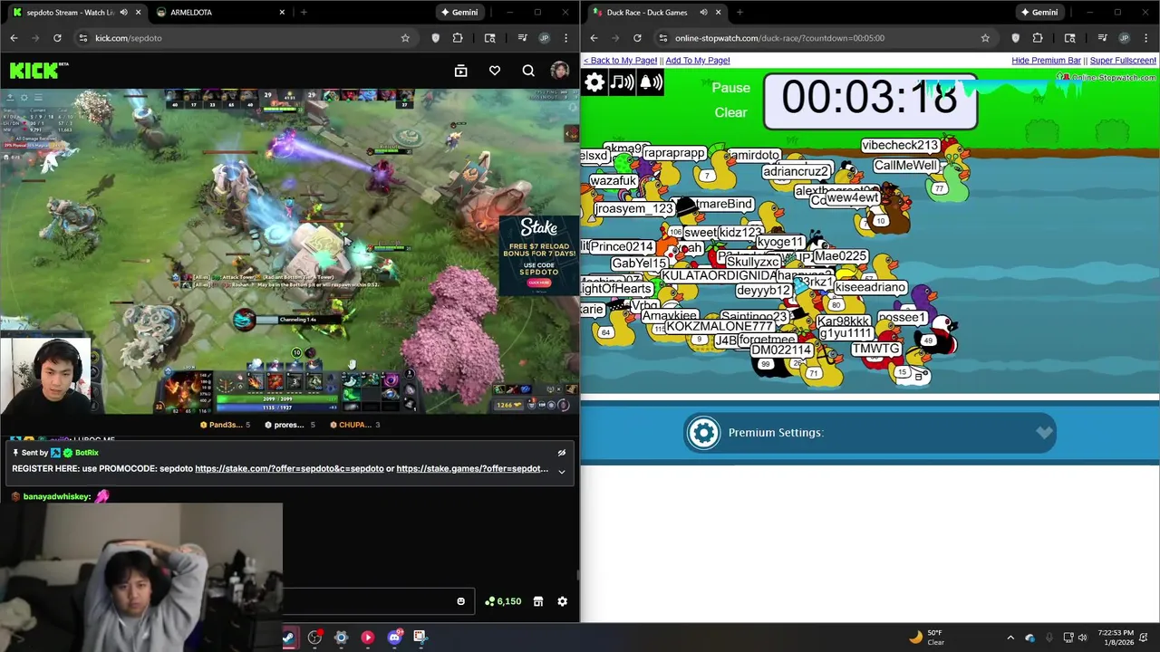Image resolution: width=1160 pixels, height=652 pixels.
Task: Click Gemini button in Kick window
Action: tap(459, 13)
